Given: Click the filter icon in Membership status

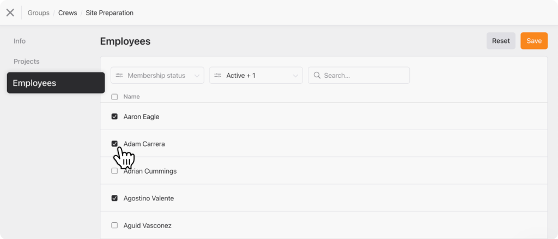Looking at the screenshot, I should pos(119,75).
